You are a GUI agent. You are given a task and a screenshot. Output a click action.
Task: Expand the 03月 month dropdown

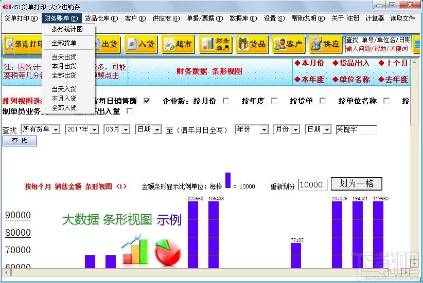tap(126, 130)
